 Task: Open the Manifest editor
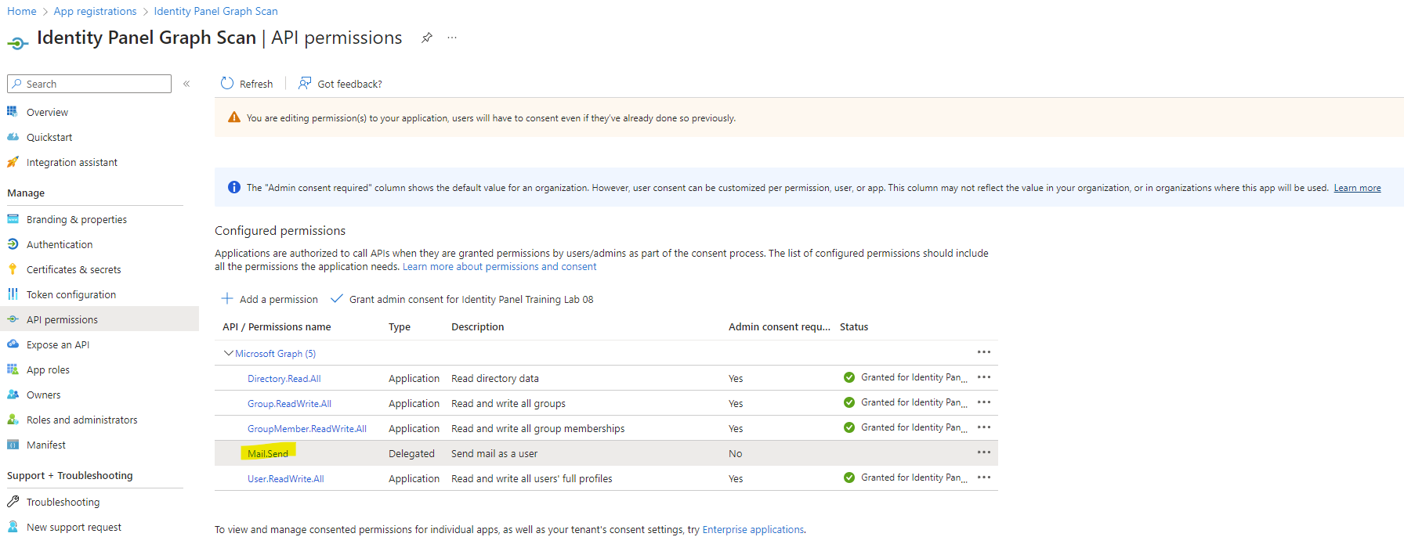[46, 445]
